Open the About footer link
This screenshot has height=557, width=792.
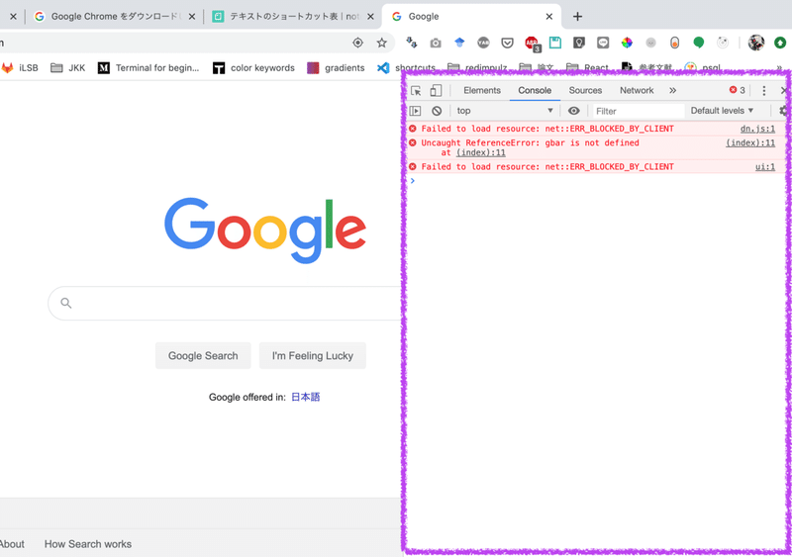click(12, 544)
